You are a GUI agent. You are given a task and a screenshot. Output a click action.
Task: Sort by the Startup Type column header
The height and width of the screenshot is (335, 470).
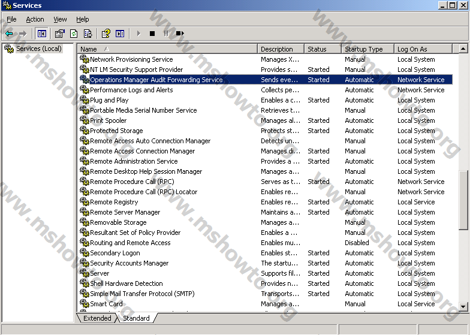tap(368, 49)
